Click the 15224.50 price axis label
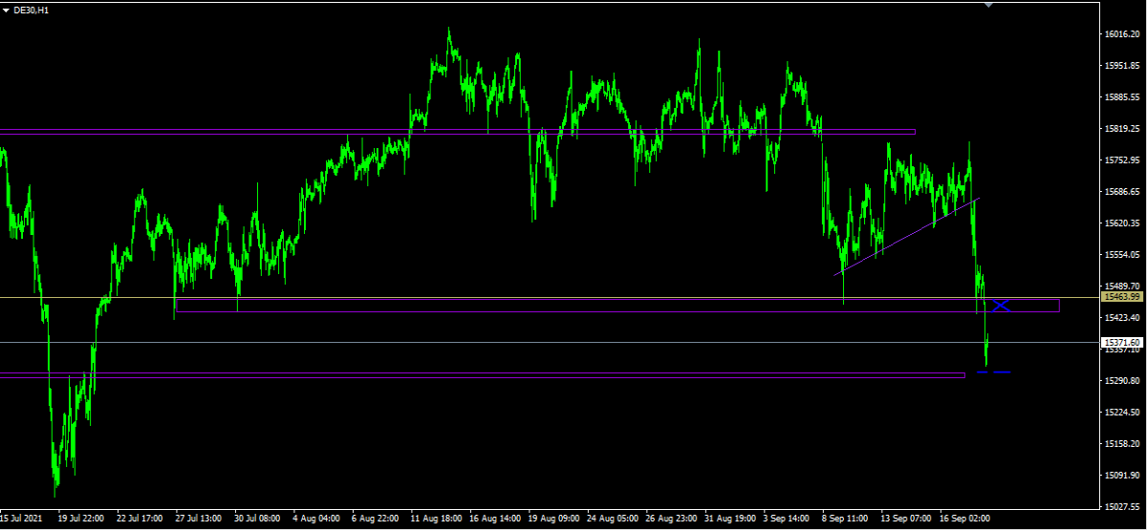This screenshot has width=1147, height=531. (1122, 413)
